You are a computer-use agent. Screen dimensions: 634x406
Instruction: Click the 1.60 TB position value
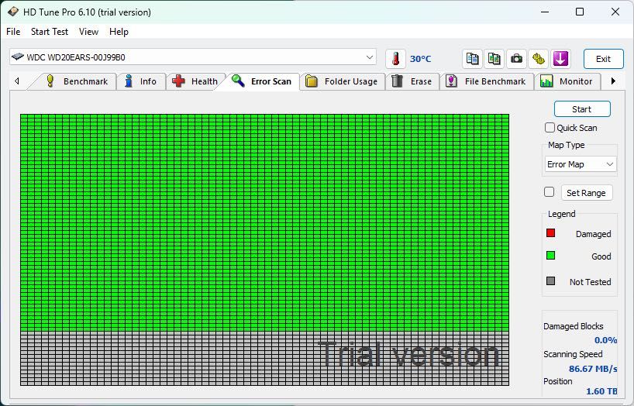click(601, 391)
